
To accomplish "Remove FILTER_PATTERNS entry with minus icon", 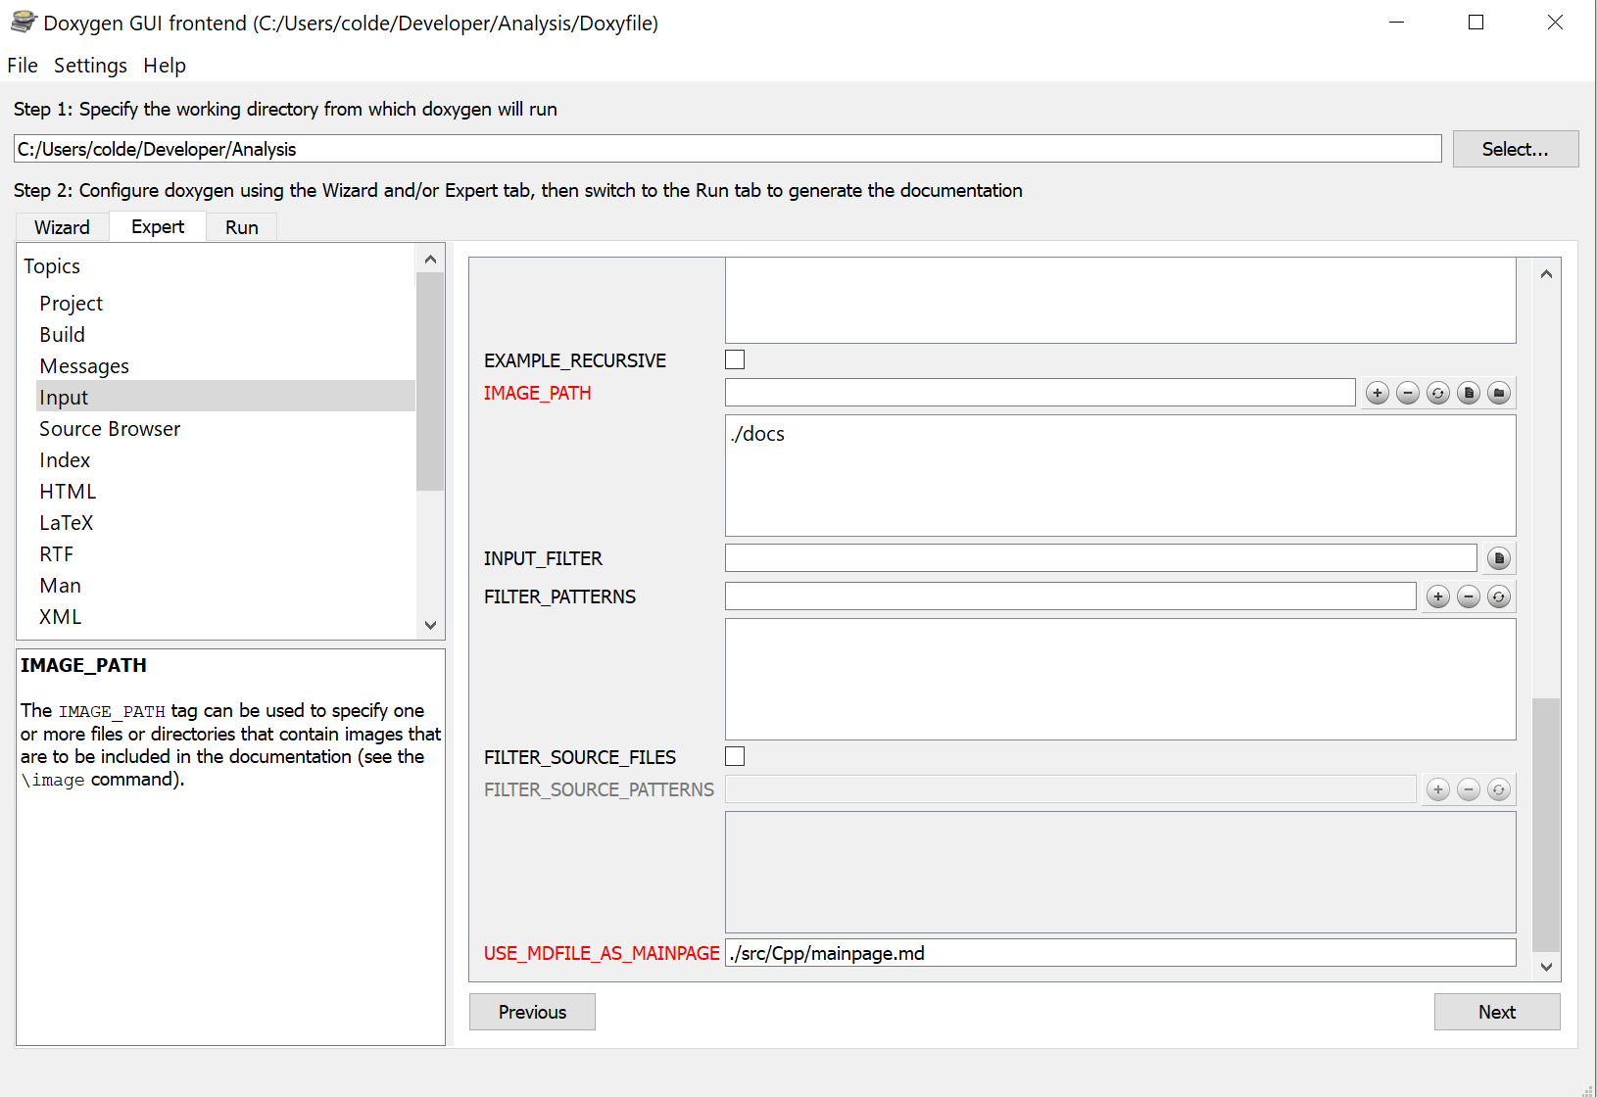I will click(1469, 596).
